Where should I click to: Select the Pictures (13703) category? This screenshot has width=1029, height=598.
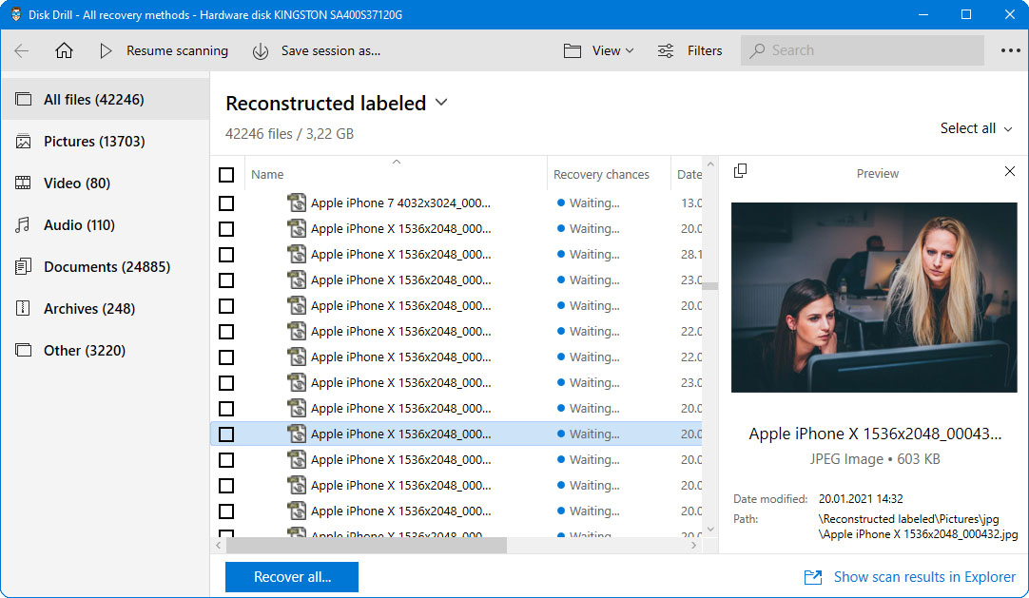coord(94,142)
